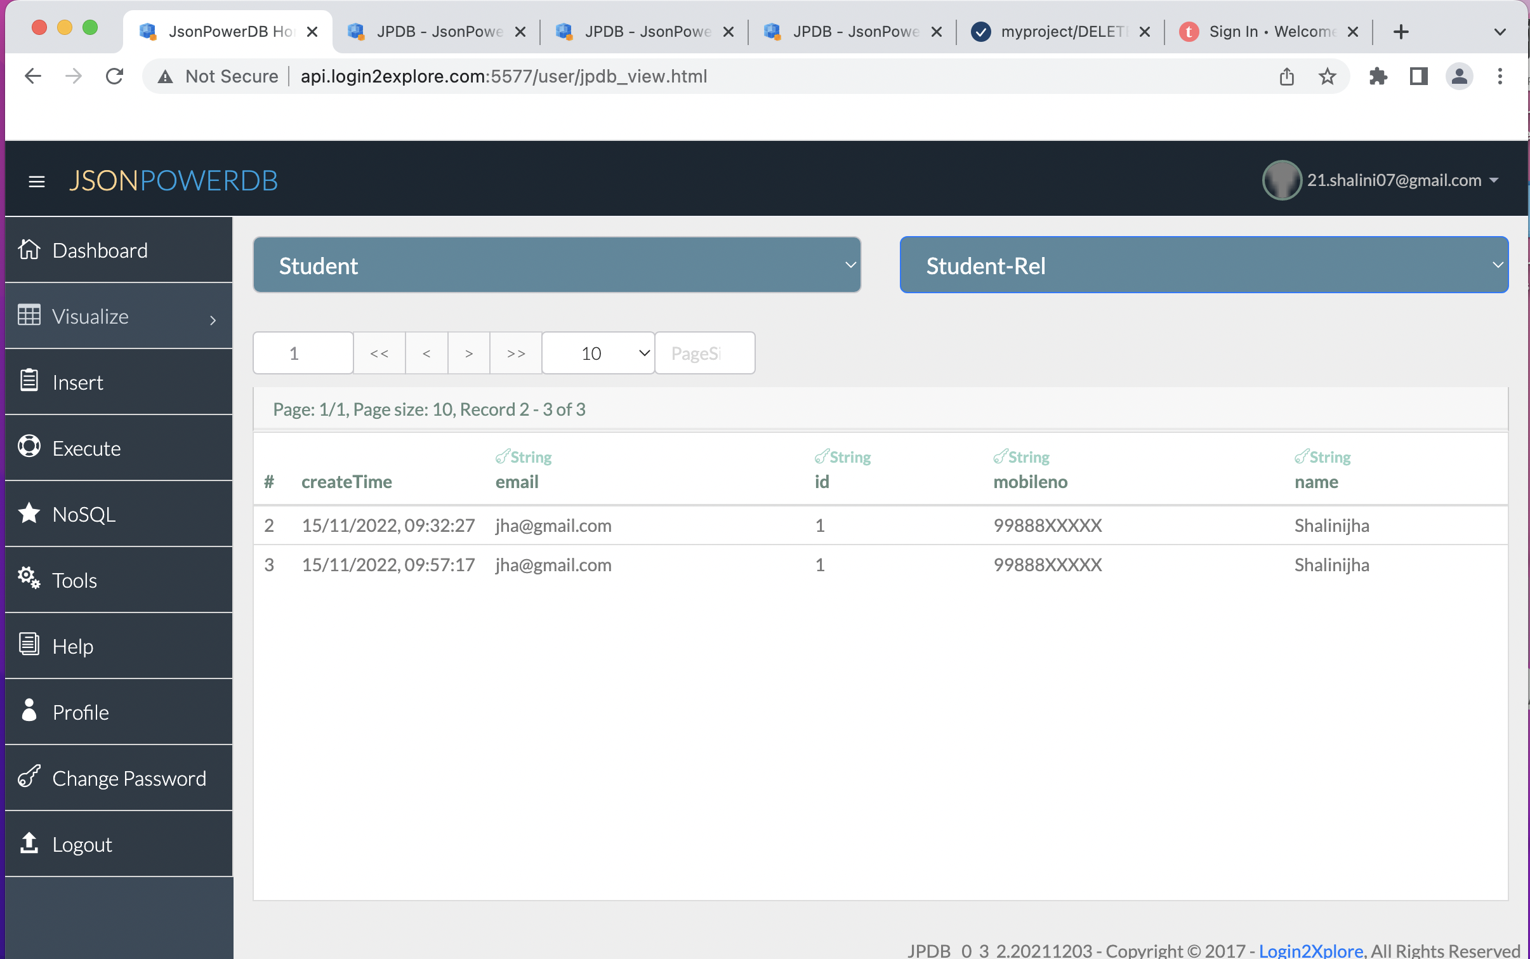1530x959 pixels.
Task: Go to last page button
Action: point(516,354)
